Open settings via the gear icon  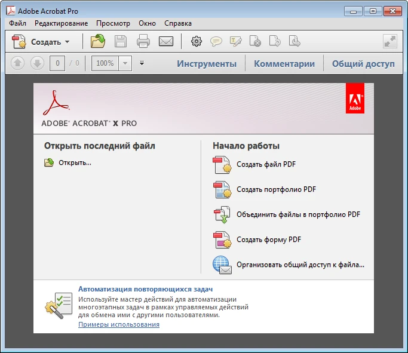click(196, 41)
